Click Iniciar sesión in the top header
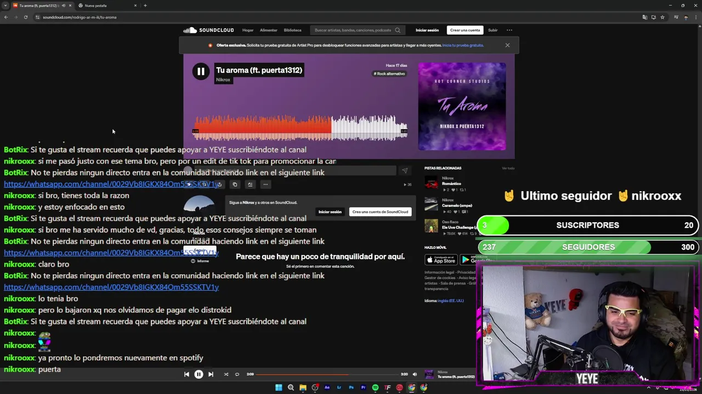The image size is (702, 394). click(427, 30)
